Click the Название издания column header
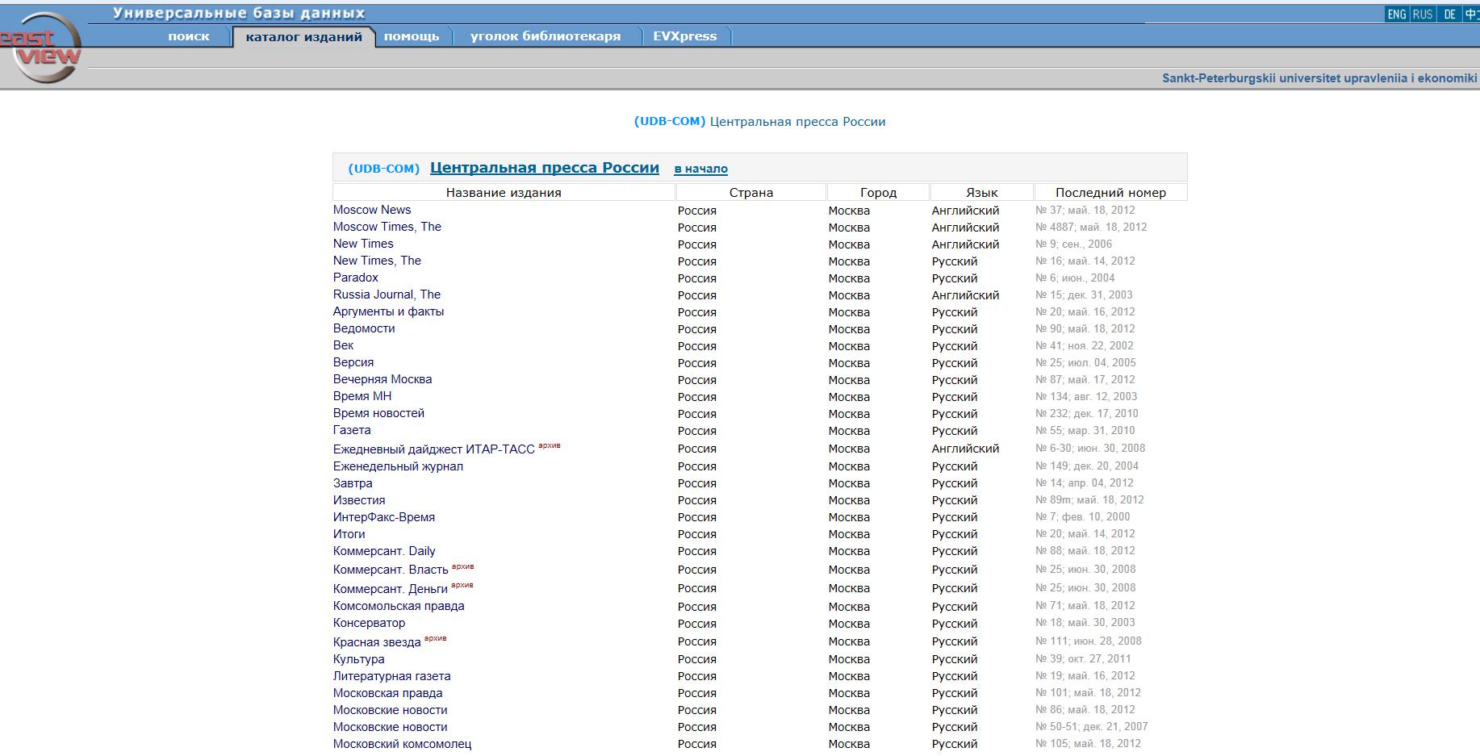The height and width of the screenshot is (756, 1480). click(504, 192)
